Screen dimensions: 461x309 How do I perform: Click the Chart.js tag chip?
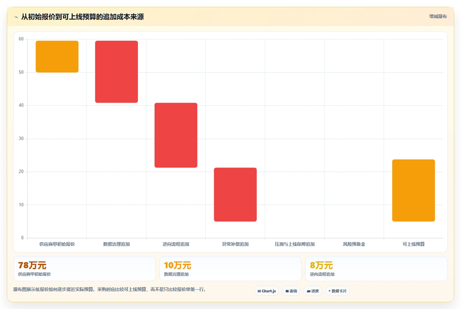pyautogui.click(x=267, y=291)
